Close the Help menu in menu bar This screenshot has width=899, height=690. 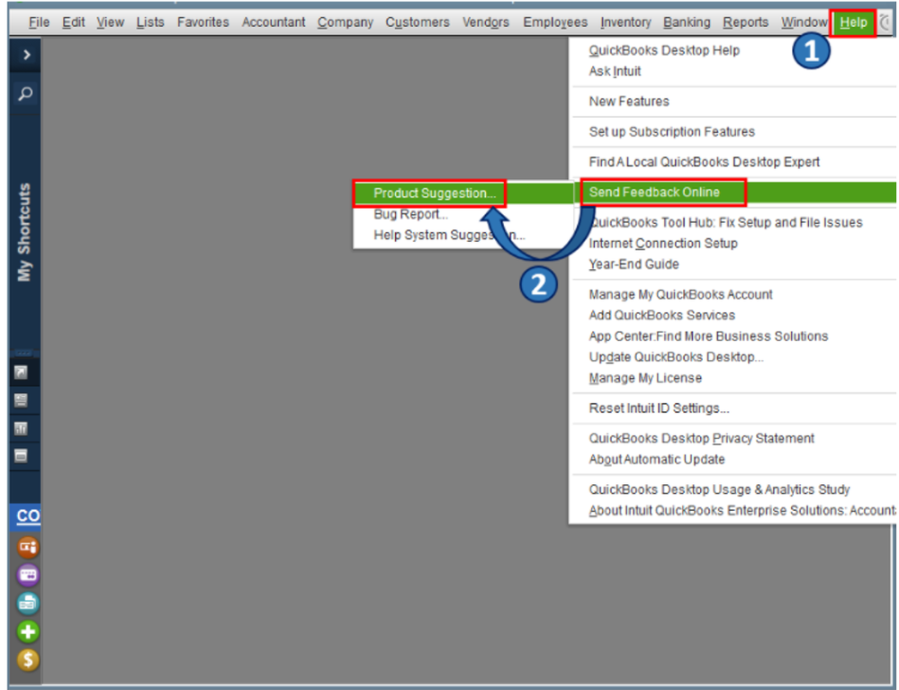click(853, 22)
